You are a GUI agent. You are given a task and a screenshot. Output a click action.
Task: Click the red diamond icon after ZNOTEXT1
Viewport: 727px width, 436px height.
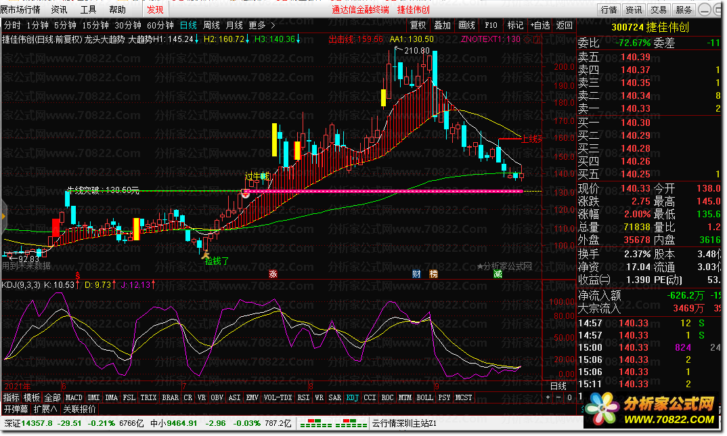pos(527,39)
